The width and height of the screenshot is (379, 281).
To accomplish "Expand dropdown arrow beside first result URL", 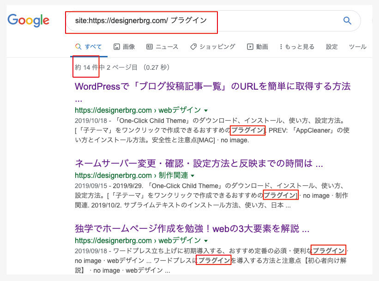I will tap(206, 110).
